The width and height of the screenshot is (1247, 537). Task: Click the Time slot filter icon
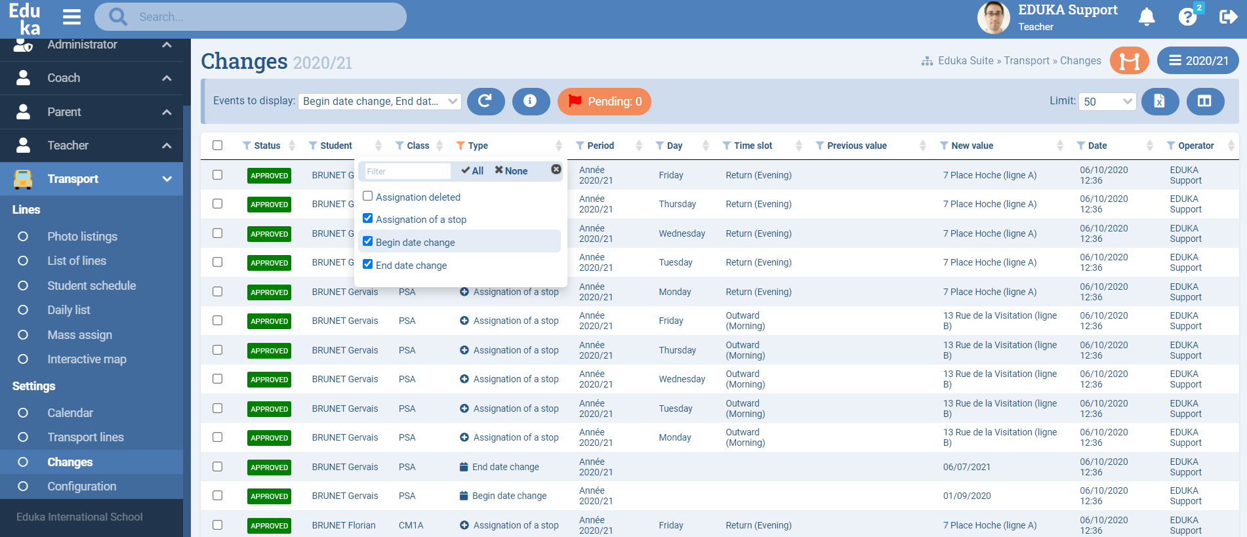pyautogui.click(x=727, y=146)
